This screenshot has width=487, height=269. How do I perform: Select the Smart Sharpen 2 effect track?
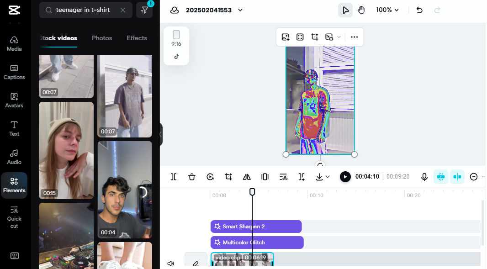tap(256, 227)
